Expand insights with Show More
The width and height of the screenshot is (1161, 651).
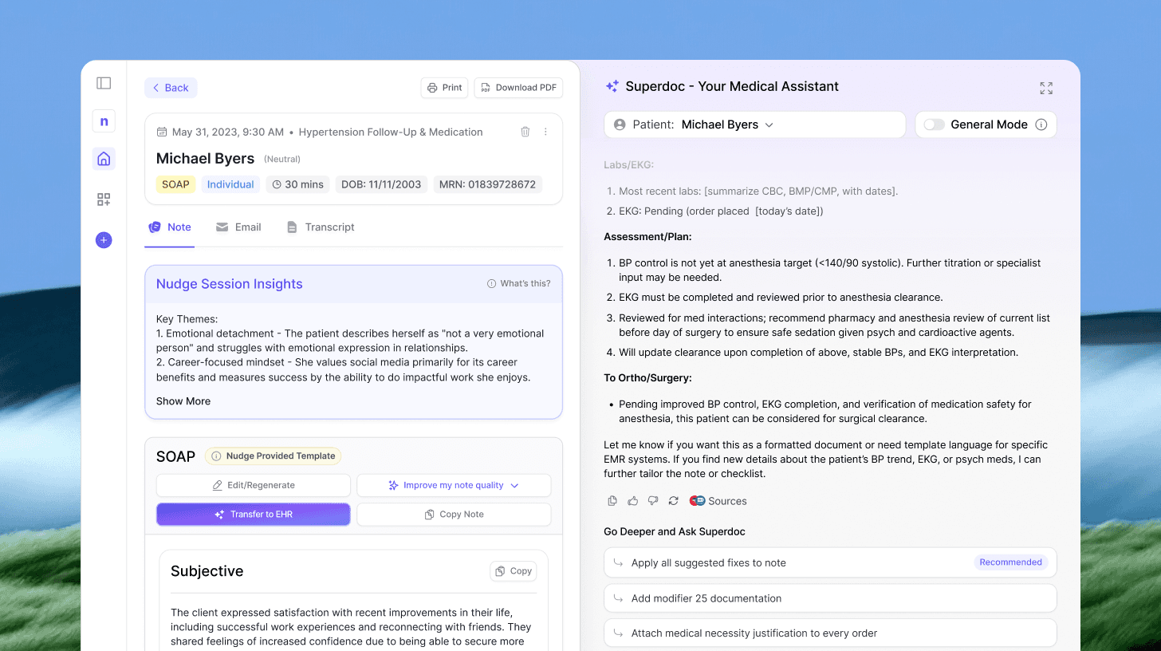click(183, 401)
